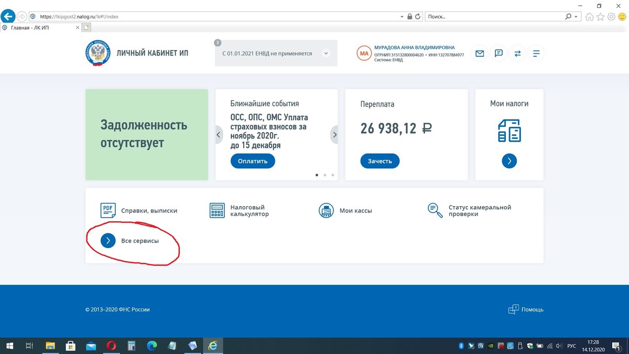Open Мои кассы using the cash register icon
Image resolution: width=629 pixels, height=354 pixels.
326,210
